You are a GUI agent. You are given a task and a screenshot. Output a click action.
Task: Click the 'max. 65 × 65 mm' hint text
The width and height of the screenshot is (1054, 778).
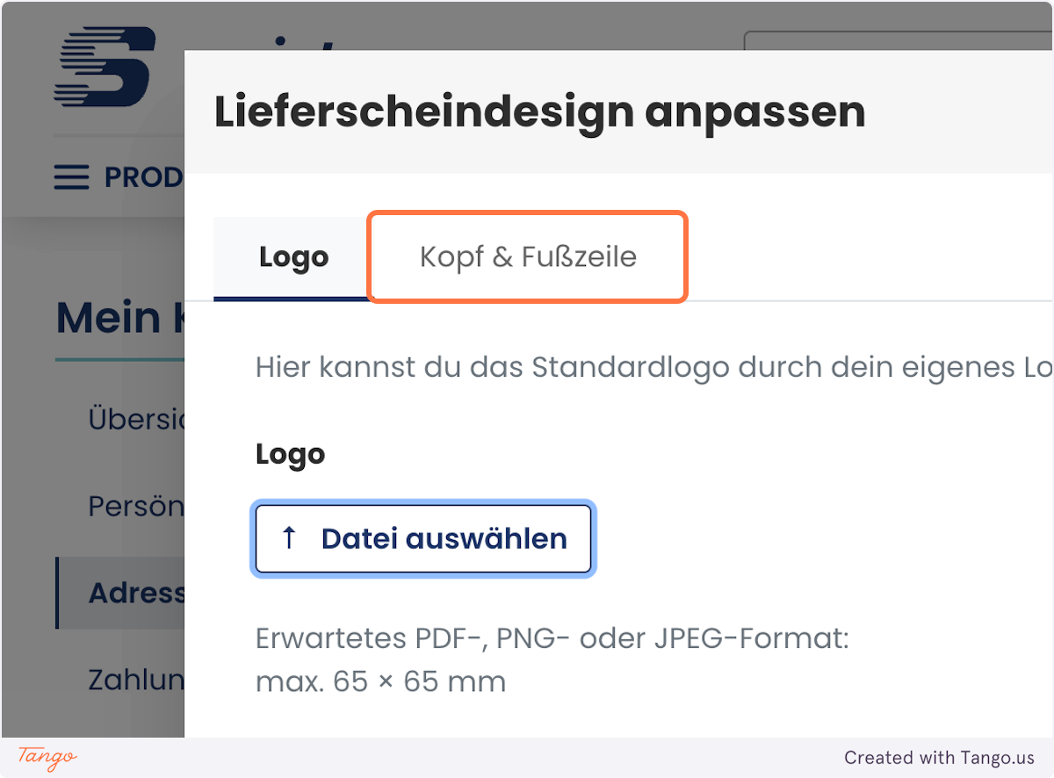pos(380,681)
